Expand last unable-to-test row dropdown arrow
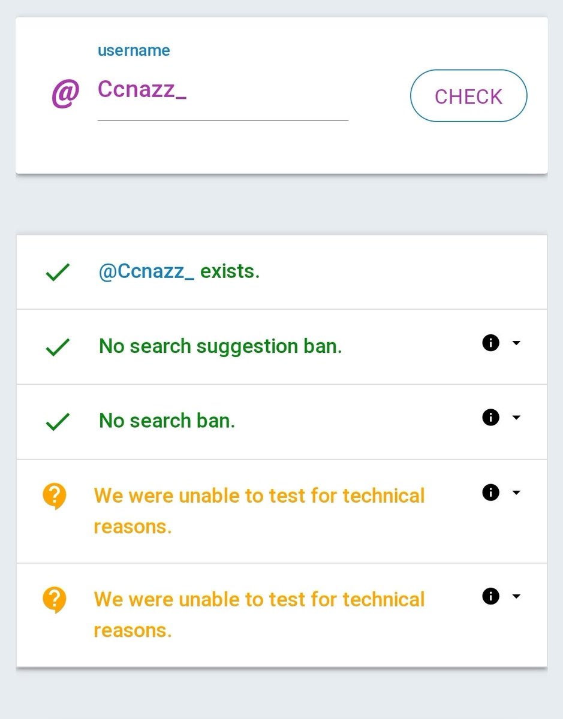563x719 pixels. [x=516, y=596]
